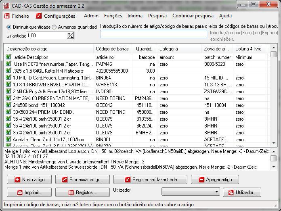Screen dimensions: 281x211
Task: Click green check icon beside Acetate. Clear. 7 mil
Action: (8, 139)
